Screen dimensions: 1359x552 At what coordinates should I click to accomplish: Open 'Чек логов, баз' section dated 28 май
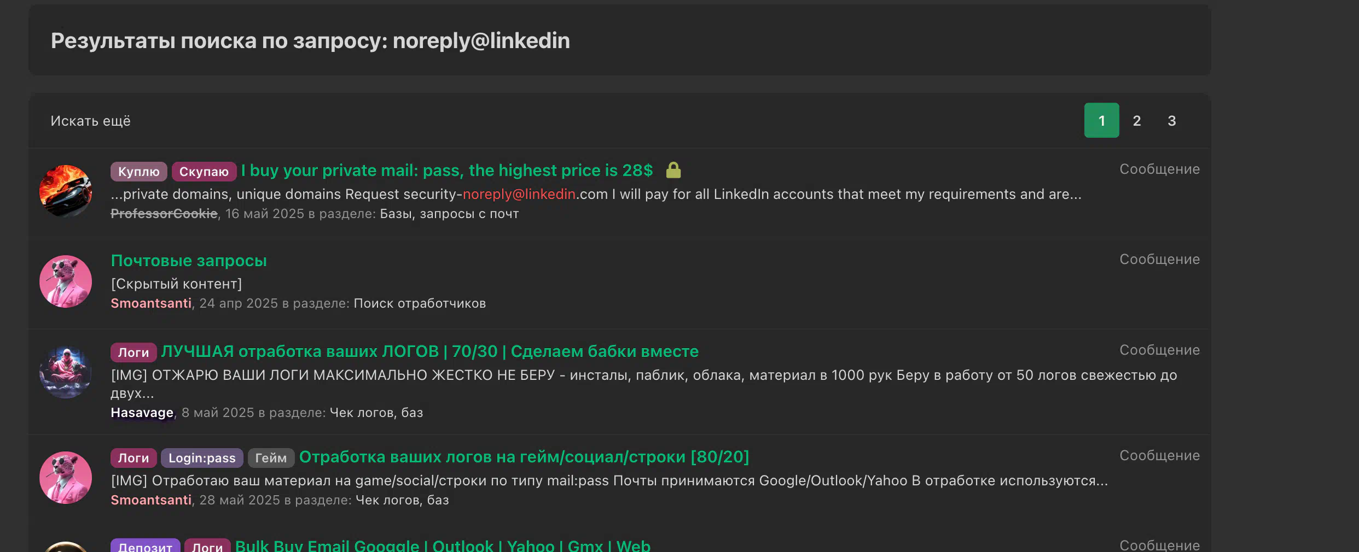click(402, 500)
